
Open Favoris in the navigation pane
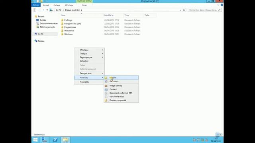[x=41, y=17]
